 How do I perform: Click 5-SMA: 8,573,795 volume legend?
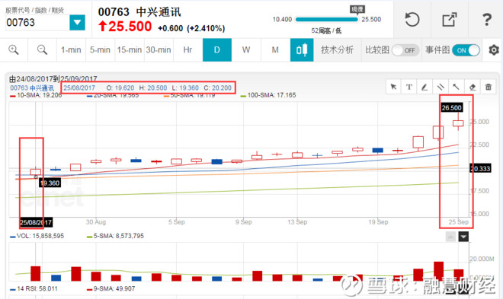point(115,236)
